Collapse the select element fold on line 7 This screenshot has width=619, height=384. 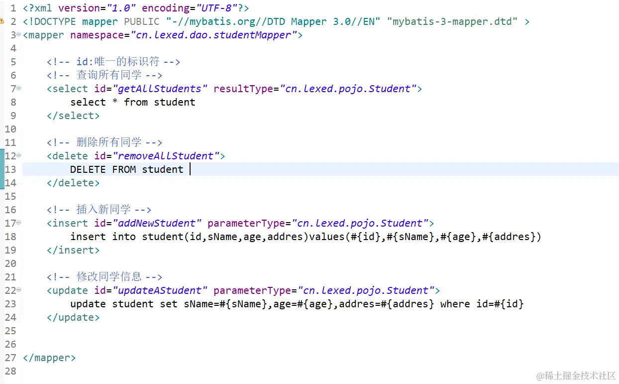(x=19, y=88)
